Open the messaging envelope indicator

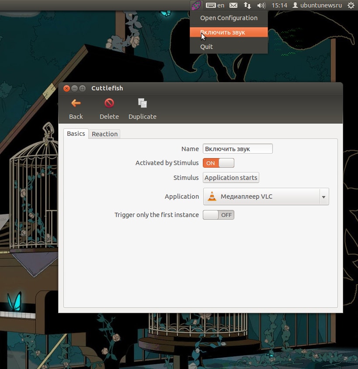click(x=233, y=5)
